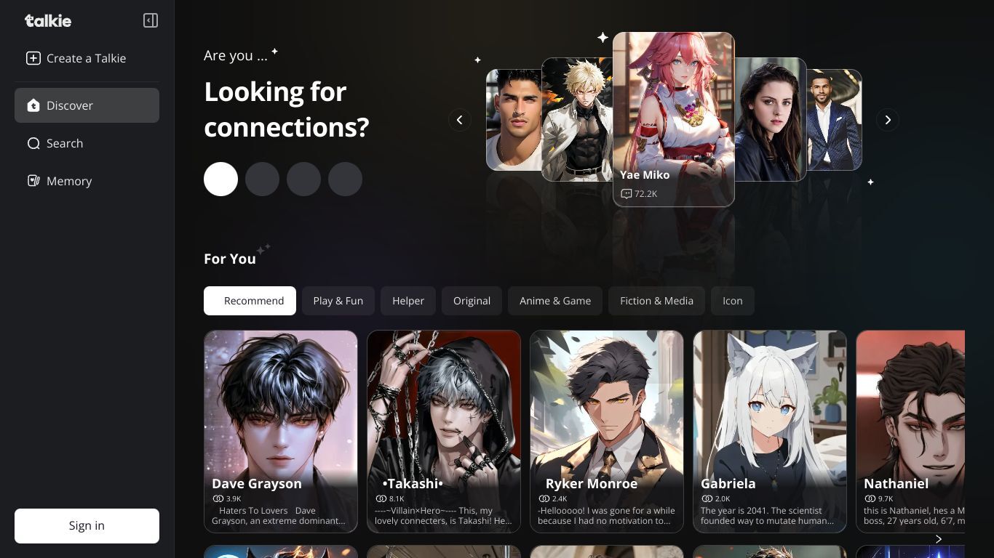This screenshot has height=558, width=994.
Task: Click the "The year is 2041" description
Action: coord(767,516)
